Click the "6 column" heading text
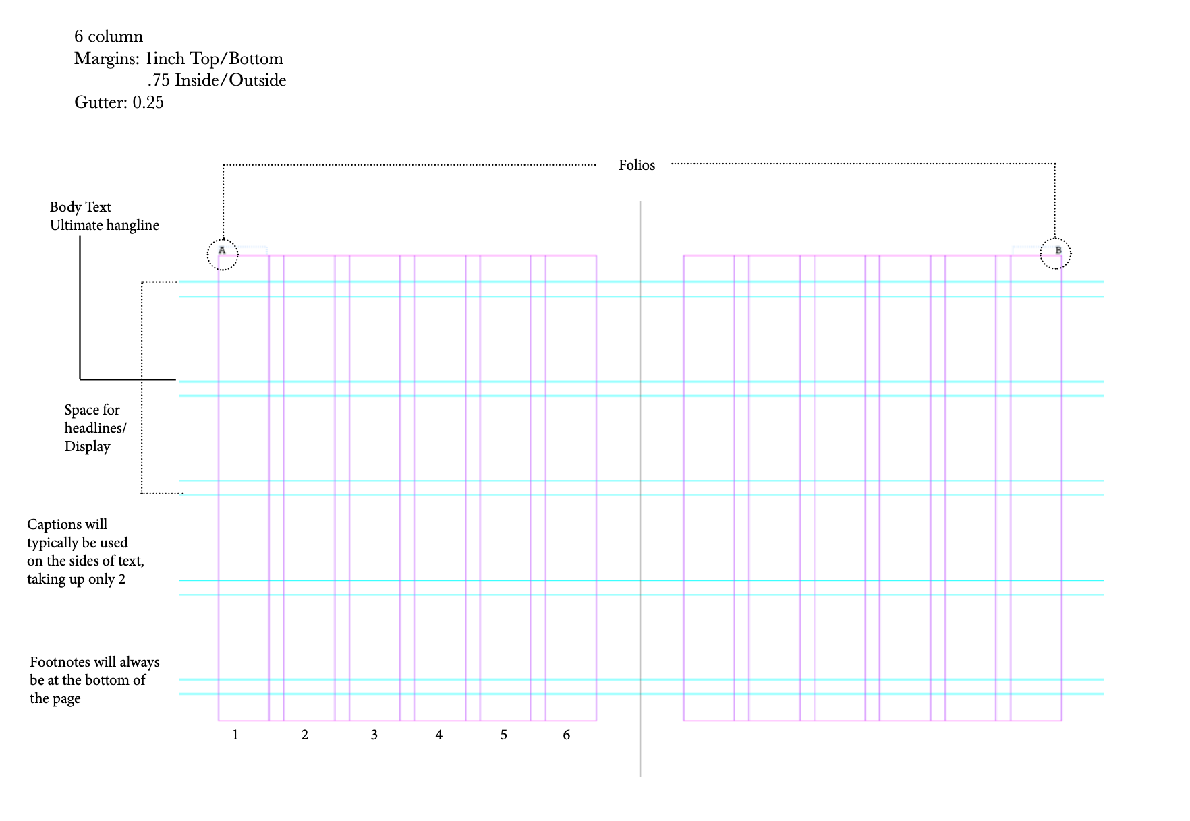The image size is (1190, 821). tap(109, 36)
